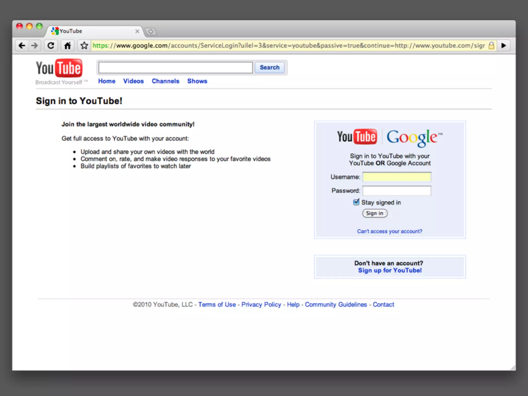
Task: Open the Videos navigation link
Action: pyautogui.click(x=133, y=81)
